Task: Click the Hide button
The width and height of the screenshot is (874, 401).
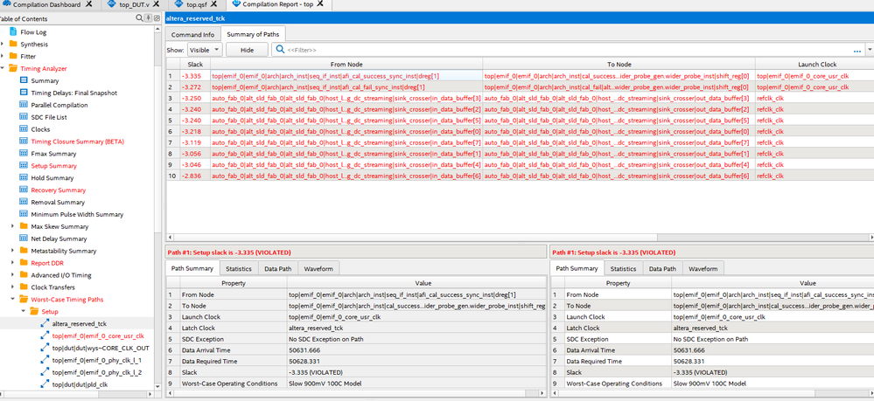Action: [x=247, y=51]
